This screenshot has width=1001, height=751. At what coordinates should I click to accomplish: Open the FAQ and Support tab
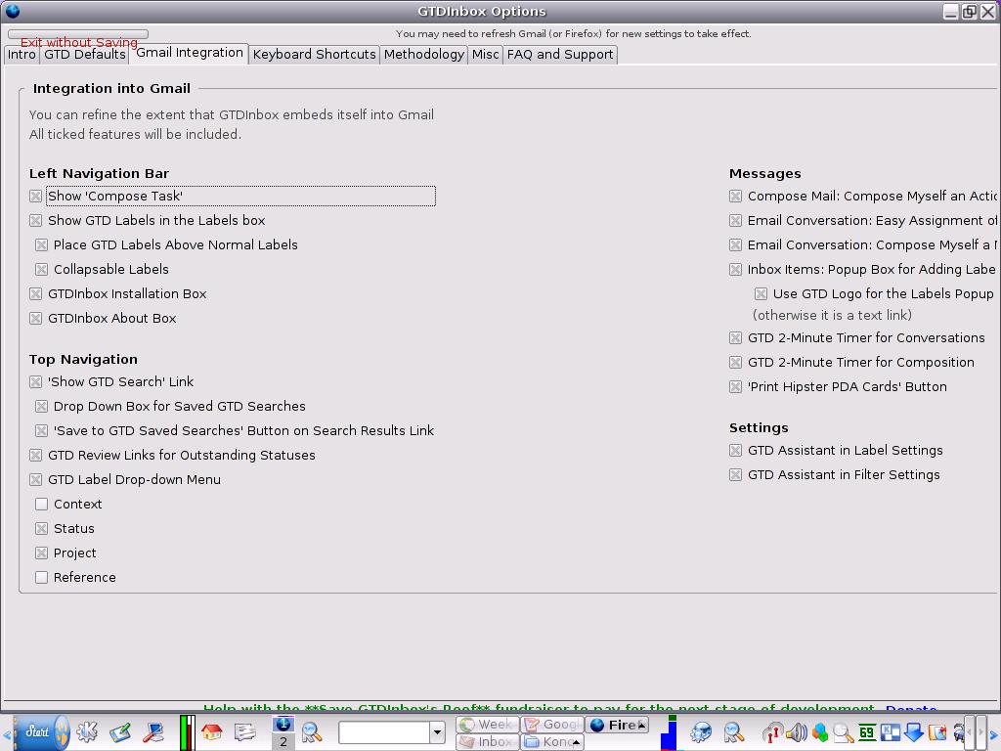click(560, 55)
